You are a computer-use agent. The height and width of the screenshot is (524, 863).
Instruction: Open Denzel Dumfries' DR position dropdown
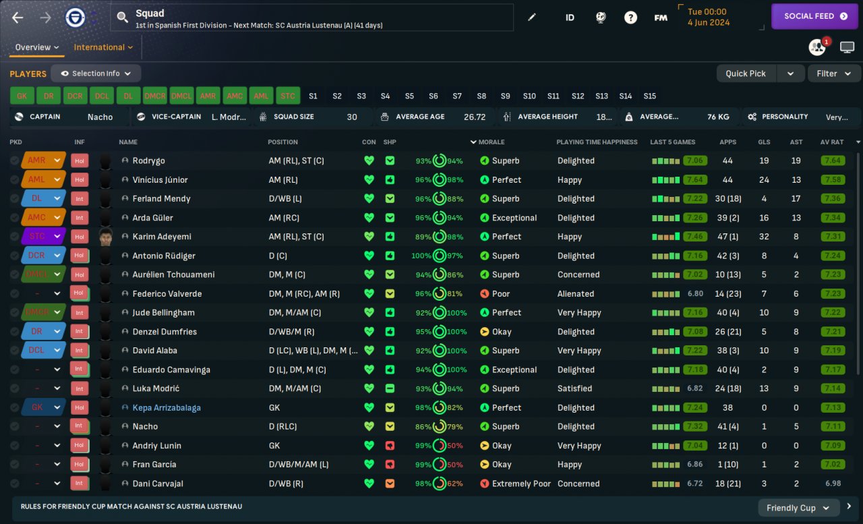(x=43, y=332)
